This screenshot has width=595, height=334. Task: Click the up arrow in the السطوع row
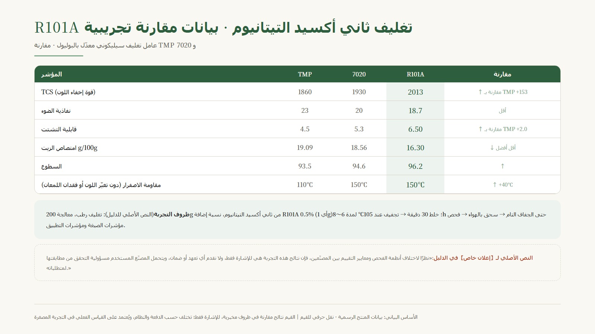(x=502, y=166)
